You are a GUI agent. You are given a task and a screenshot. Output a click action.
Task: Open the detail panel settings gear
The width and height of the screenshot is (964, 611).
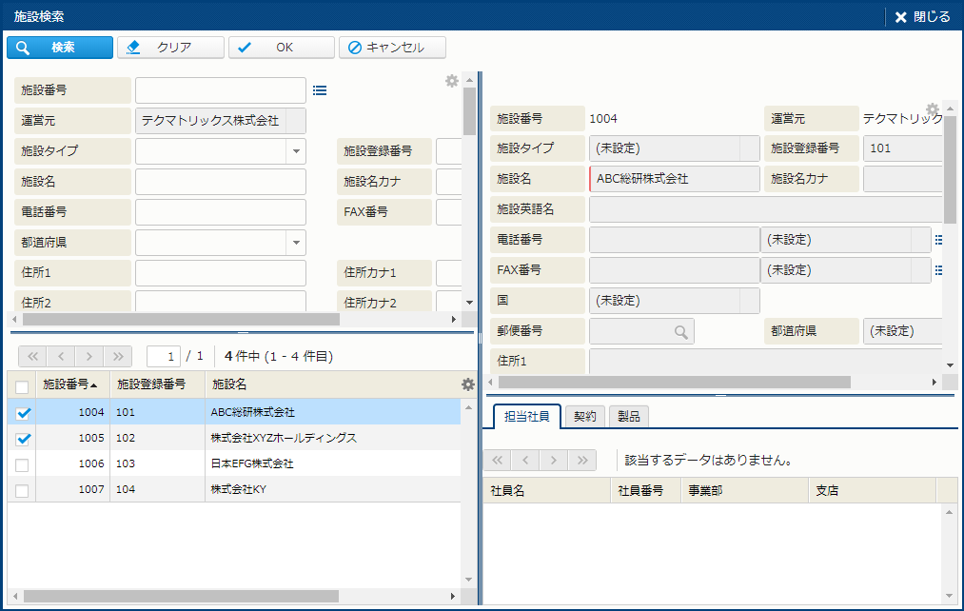click(933, 109)
